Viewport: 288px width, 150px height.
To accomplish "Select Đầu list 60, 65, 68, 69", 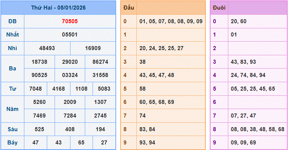I will 157,102.
